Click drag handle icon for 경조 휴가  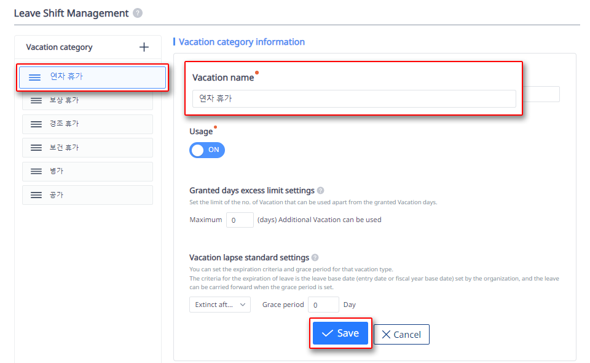coord(36,124)
